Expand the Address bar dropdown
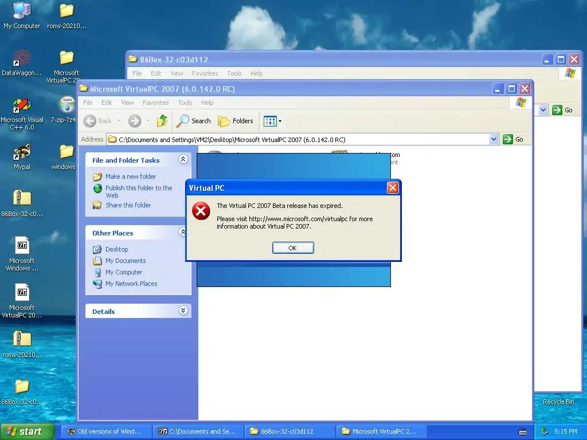The image size is (587, 440). (494, 139)
